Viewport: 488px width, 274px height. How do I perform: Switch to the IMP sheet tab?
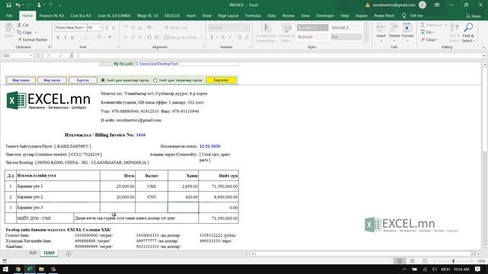click(33, 253)
